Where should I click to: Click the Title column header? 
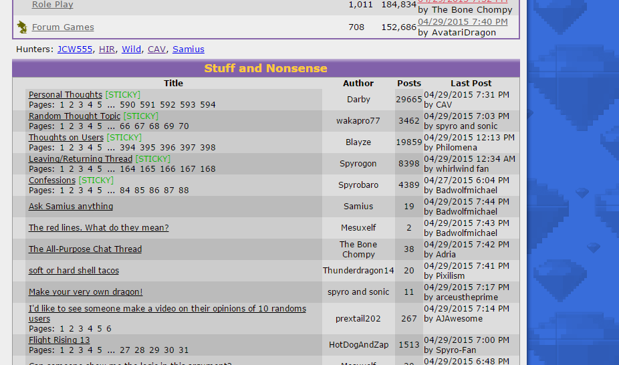click(x=173, y=84)
